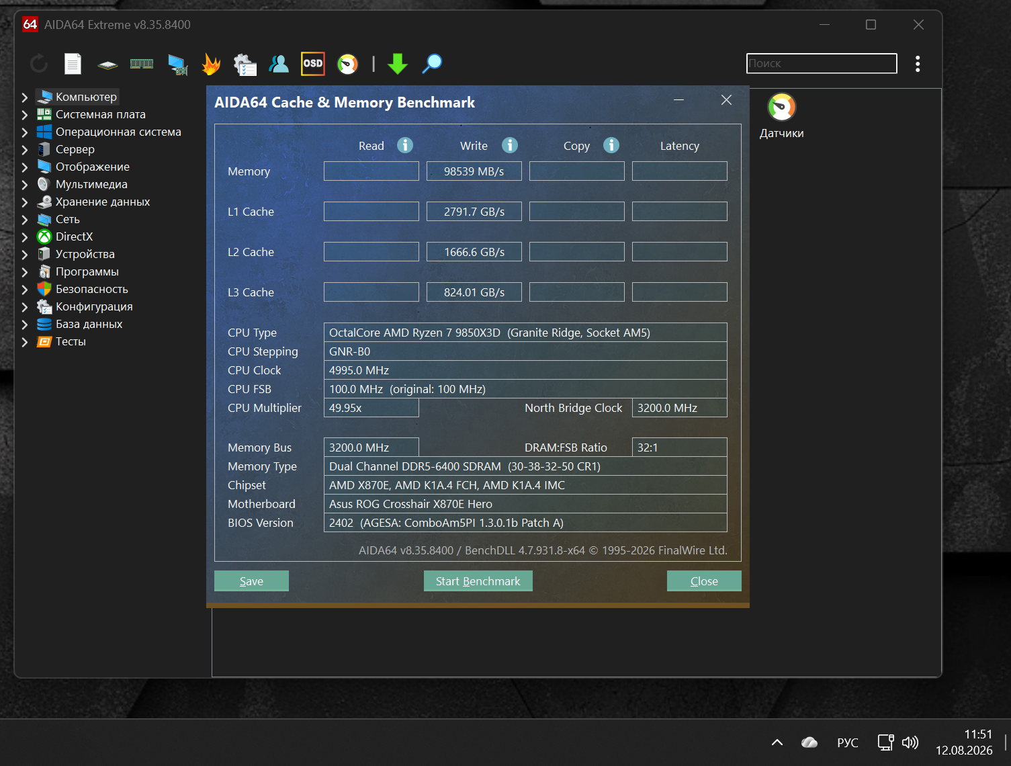This screenshot has height=766, width=1011.
Task: Expand the Системная плата tree node
Action: click(x=25, y=115)
